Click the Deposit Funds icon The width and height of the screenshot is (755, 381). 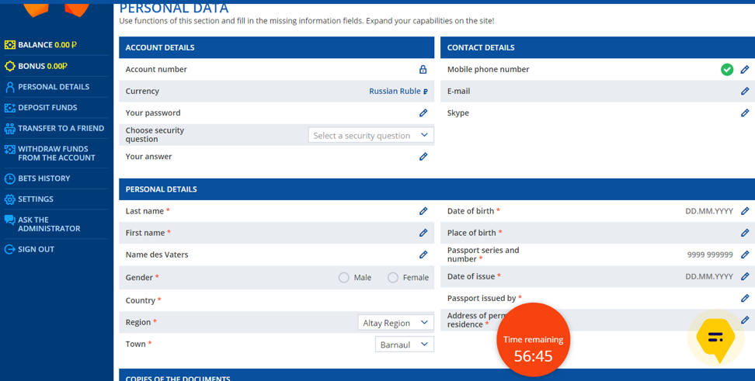9,108
